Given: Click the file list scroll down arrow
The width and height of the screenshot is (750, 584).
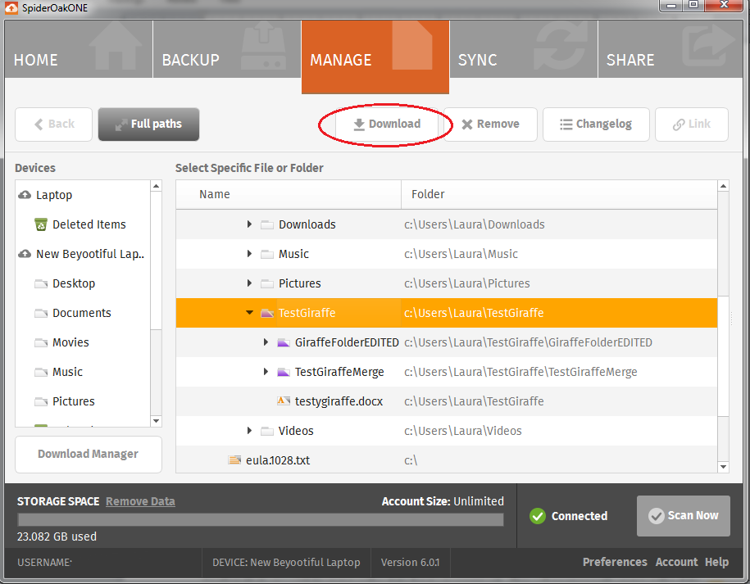Looking at the screenshot, I should (723, 467).
